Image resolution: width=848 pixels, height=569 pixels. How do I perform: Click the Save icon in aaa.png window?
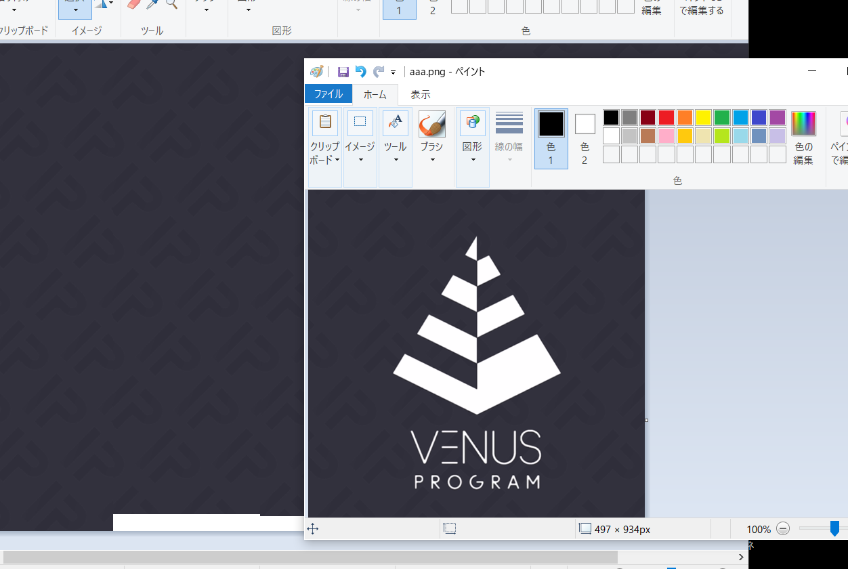tap(343, 72)
